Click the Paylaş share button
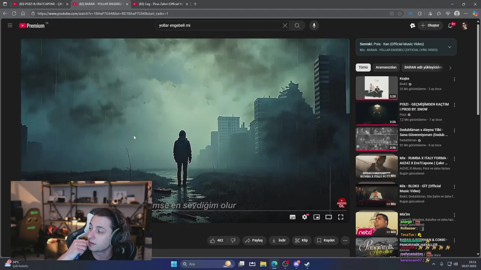 point(254,240)
